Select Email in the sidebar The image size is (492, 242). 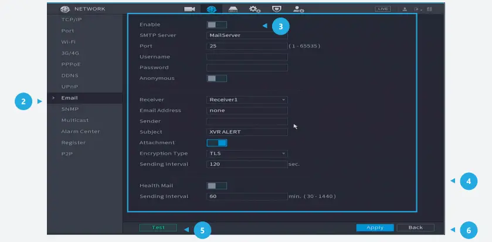coord(84,98)
